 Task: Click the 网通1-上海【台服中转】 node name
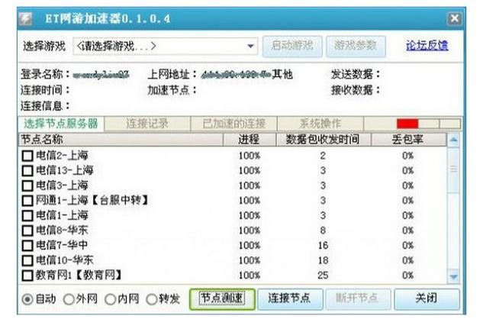click(x=92, y=201)
